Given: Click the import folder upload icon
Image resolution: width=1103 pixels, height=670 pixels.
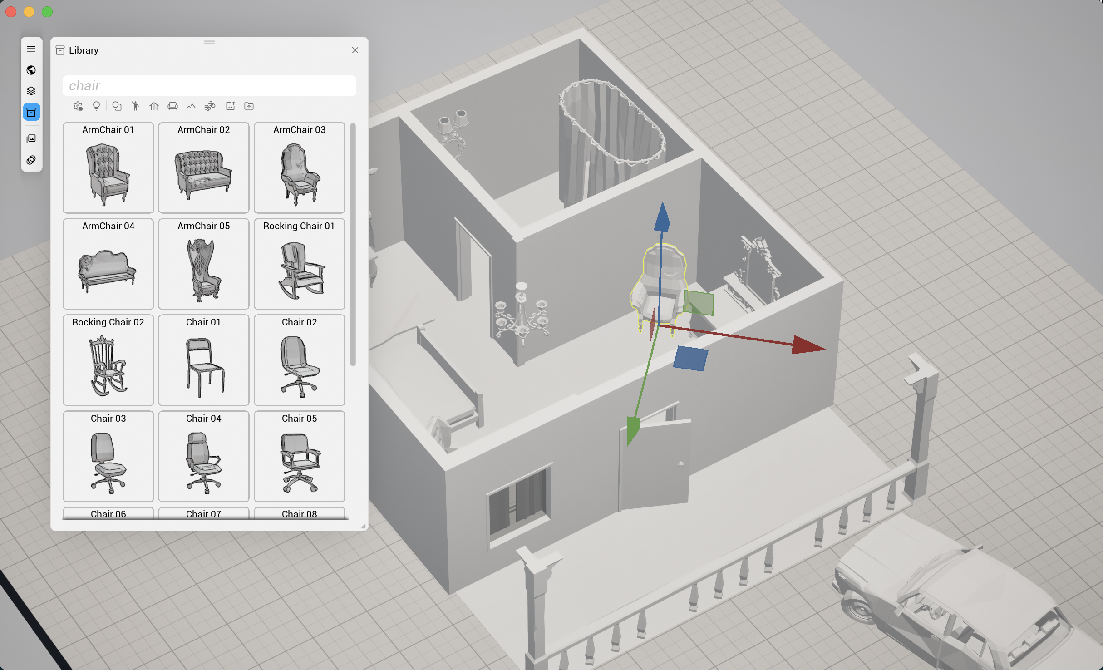Looking at the screenshot, I should (x=249, y=106).
